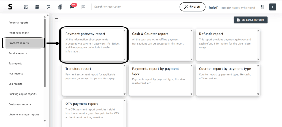Click the clipboard checklist icon

(49, 7)
